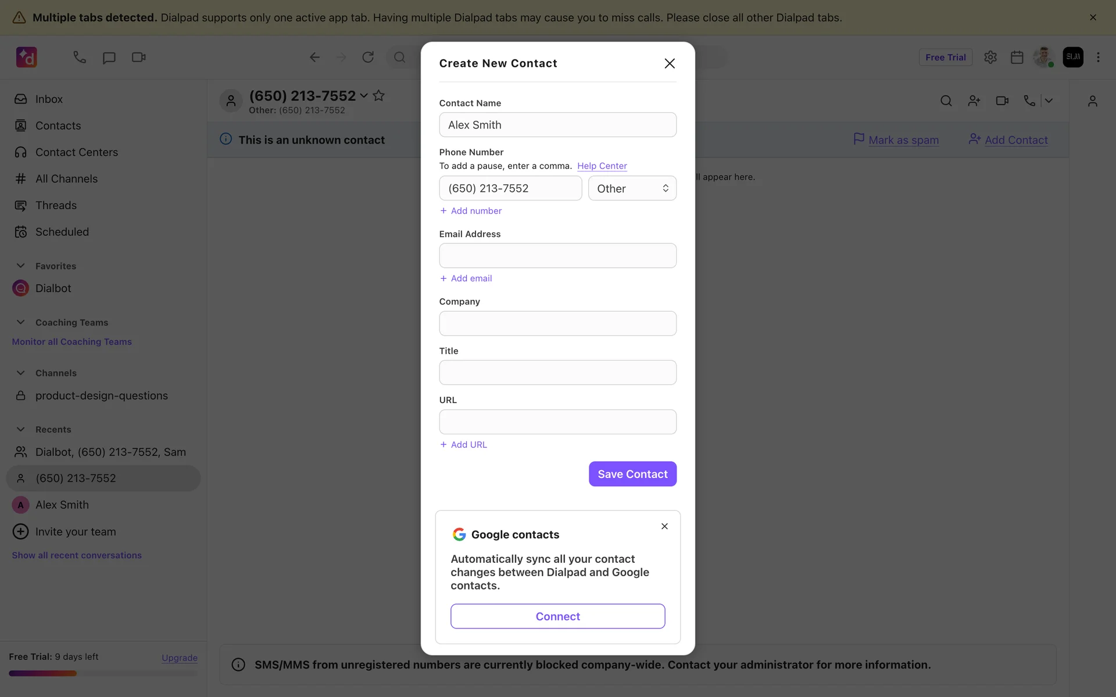The image size is (1116, 697).
Task: Collapse the Favorites section
Action: tap(21, 266)
